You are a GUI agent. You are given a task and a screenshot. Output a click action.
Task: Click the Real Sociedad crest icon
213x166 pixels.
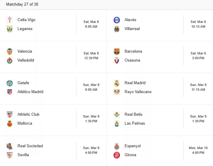click(x=10, y=146)
